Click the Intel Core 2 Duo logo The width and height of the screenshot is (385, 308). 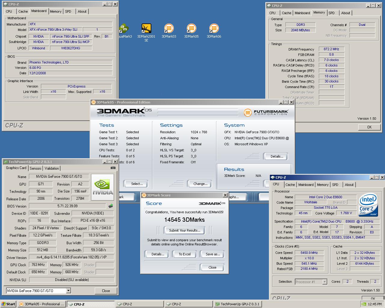click(368, 205)
